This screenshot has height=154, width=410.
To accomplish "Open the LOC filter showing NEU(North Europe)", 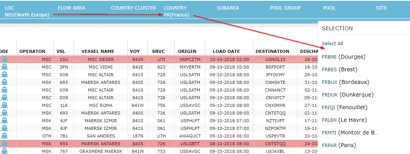I will pos(27,15).
